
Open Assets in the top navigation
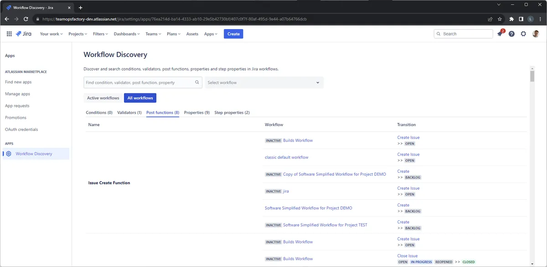[x=192, y=34]
